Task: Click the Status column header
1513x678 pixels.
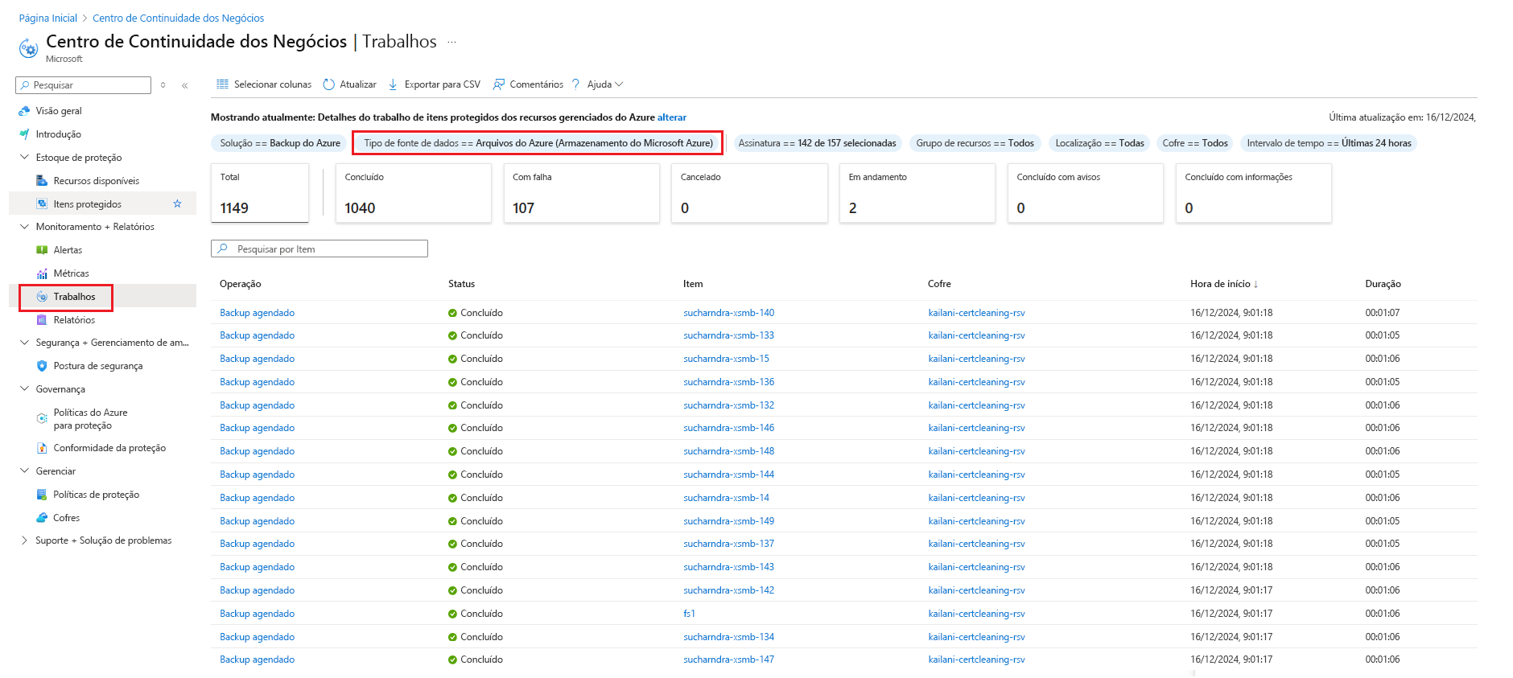Action: pyautogui.click(x=462, y=284)
